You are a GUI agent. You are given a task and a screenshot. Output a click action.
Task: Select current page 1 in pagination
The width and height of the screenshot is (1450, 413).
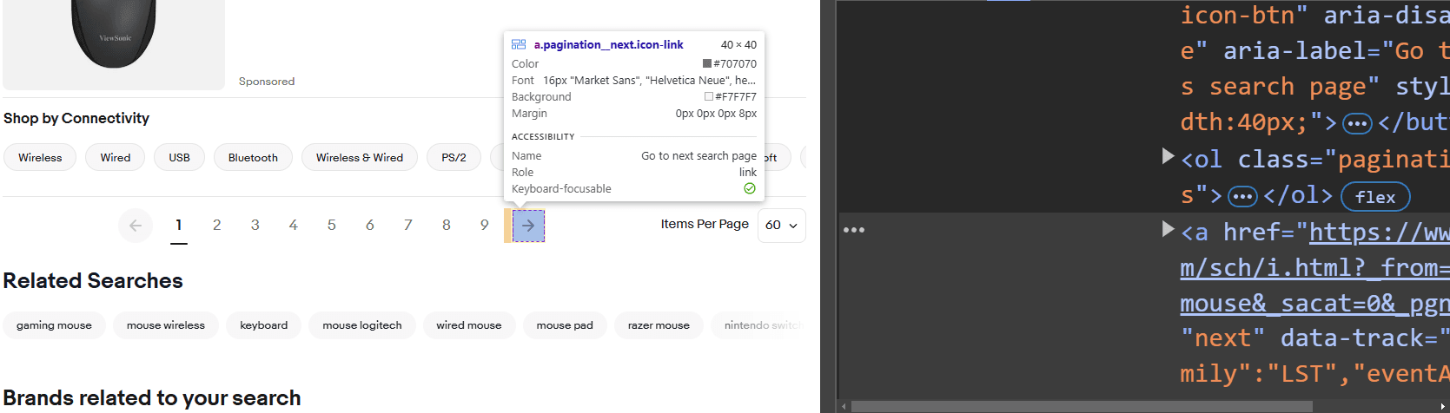(x=179, y=226)
